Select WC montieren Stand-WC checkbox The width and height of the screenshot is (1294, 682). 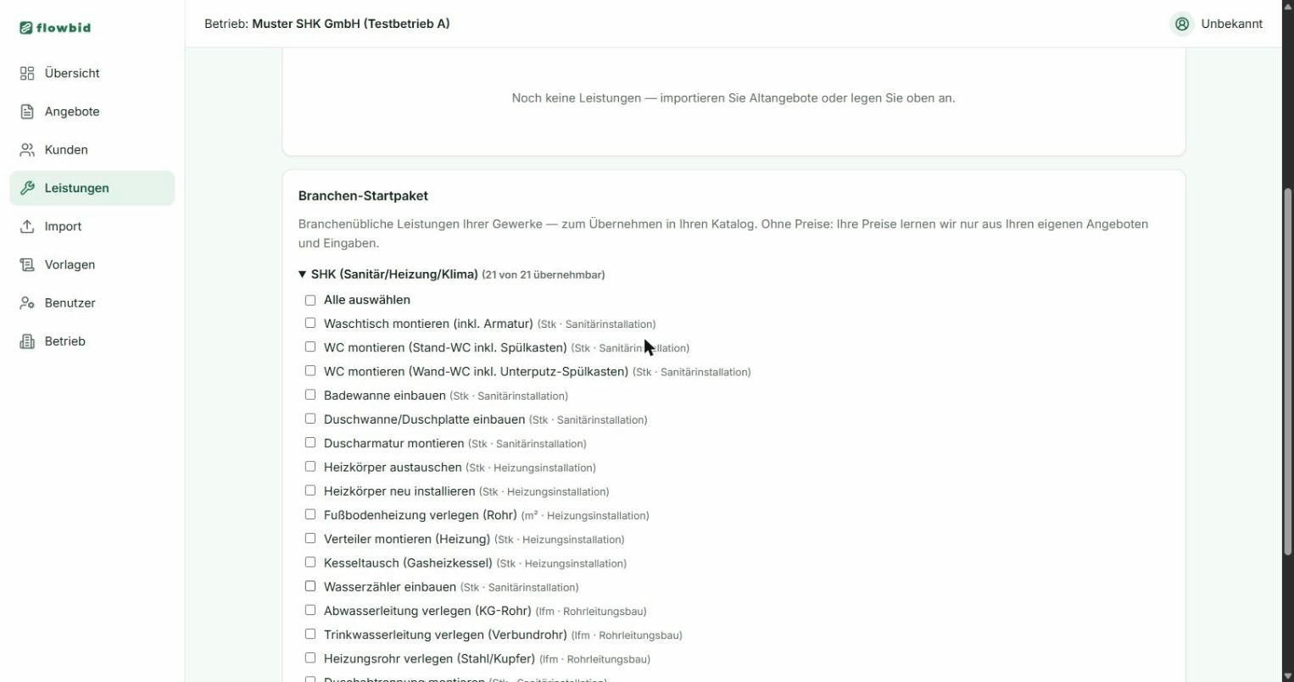310,347
